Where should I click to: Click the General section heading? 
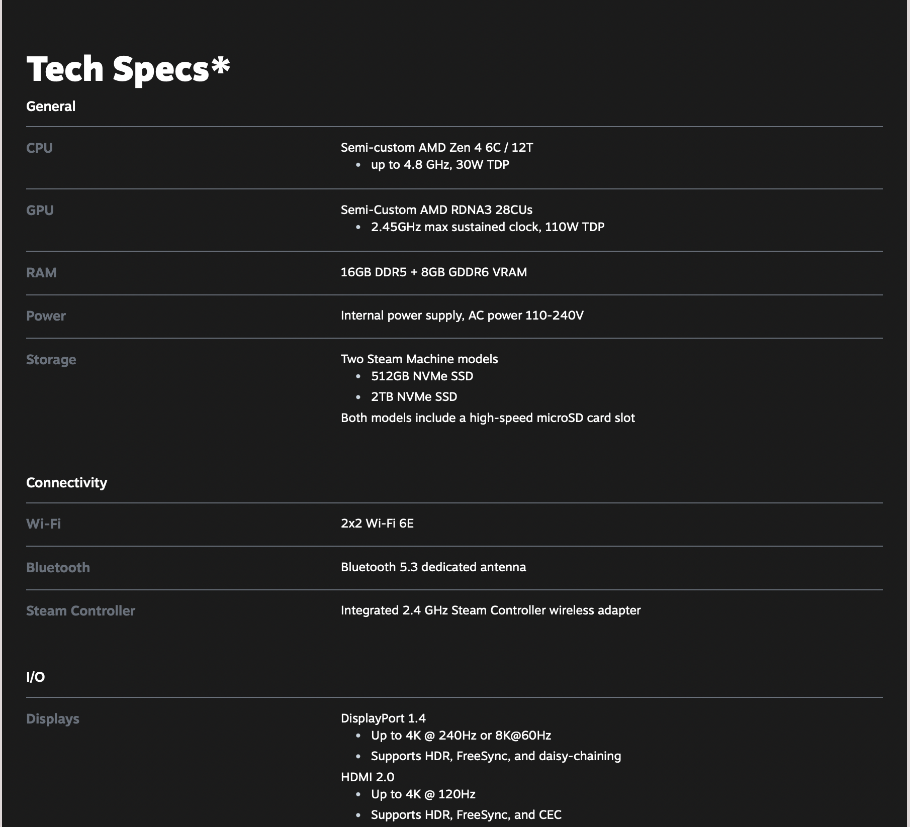pyautogui.click(x=51, y=107)
